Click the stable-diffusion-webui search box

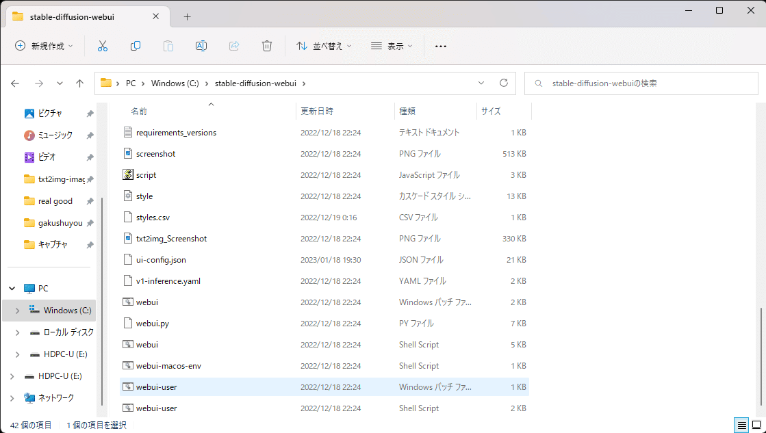pos(641,83)
